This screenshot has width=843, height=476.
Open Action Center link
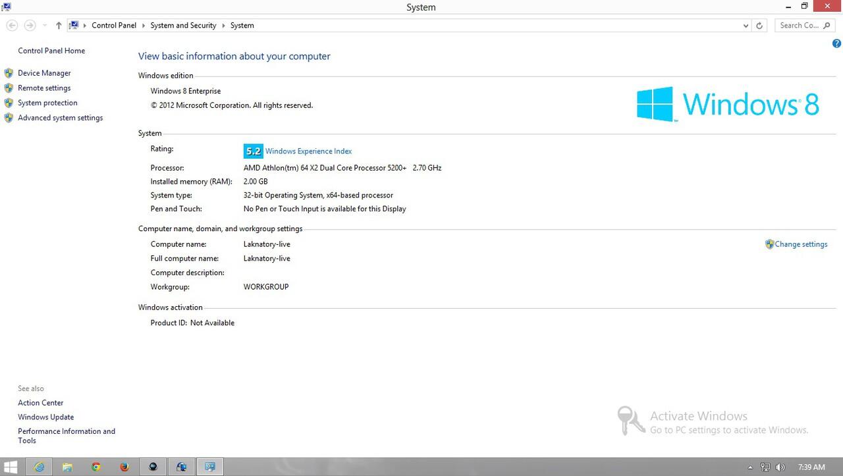[x=41, y=403]
